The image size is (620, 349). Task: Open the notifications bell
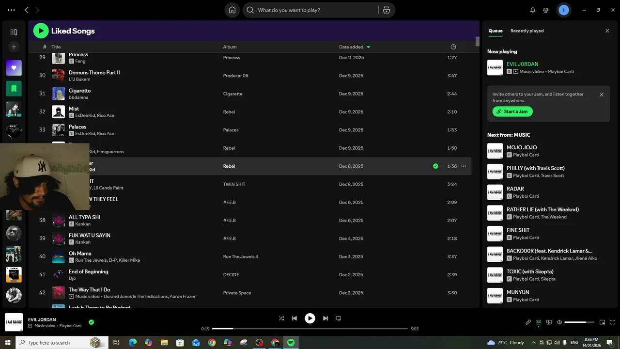[533, 10]
